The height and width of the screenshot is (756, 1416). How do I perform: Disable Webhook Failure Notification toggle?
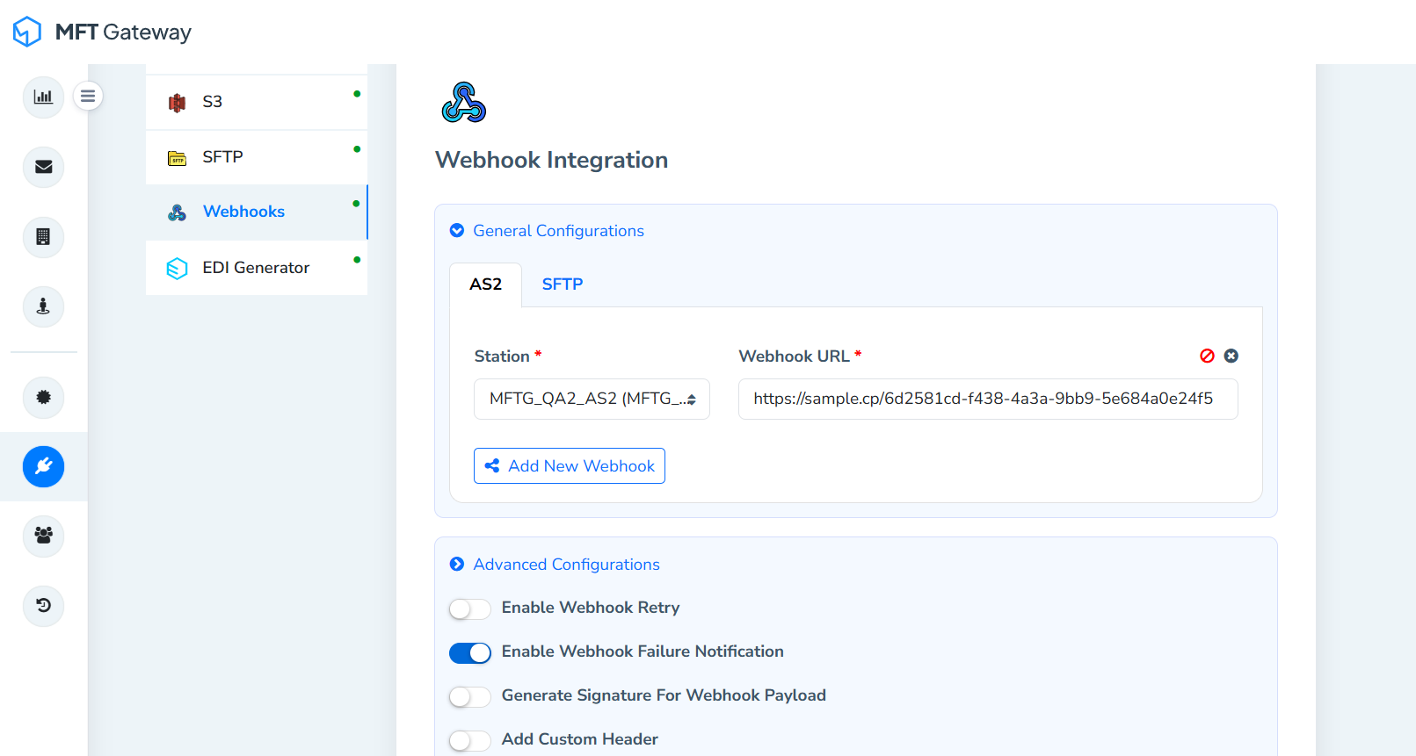click(x=469, y=652)
